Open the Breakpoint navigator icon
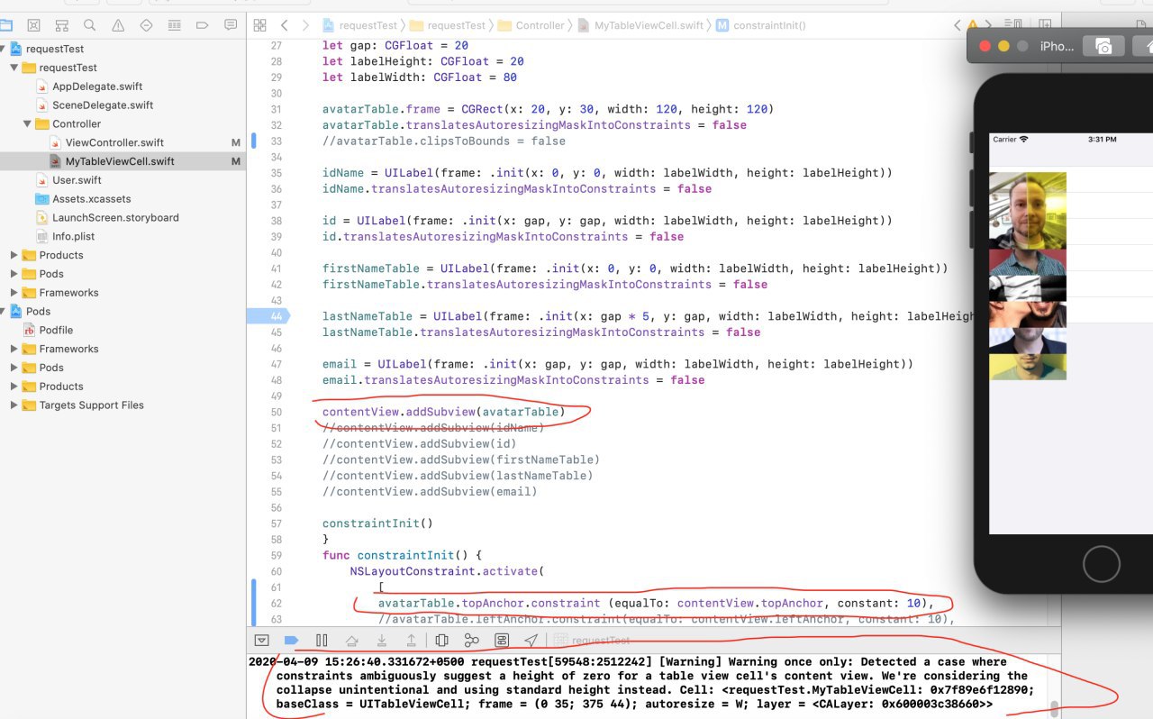1153x719 pixels. (202, 25)
